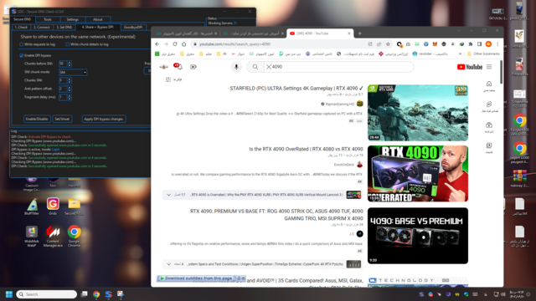Open Shorts in the YouTube sidebar
This screenshot has height=301, width=536.
(489, 107)
